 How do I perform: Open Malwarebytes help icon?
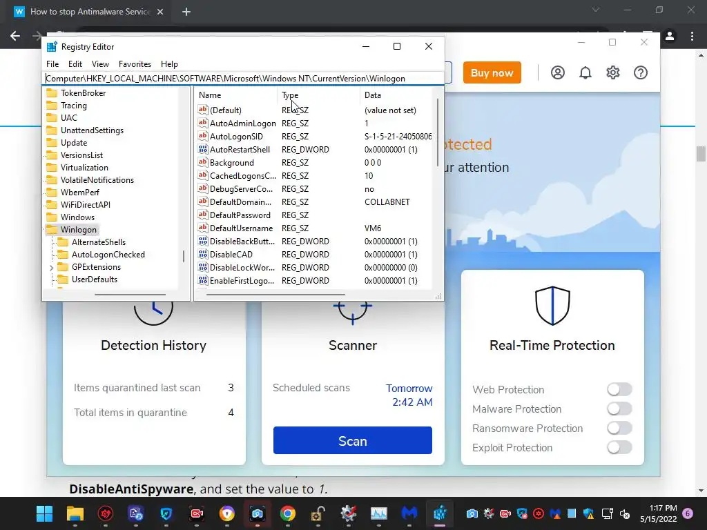point(640,72)
